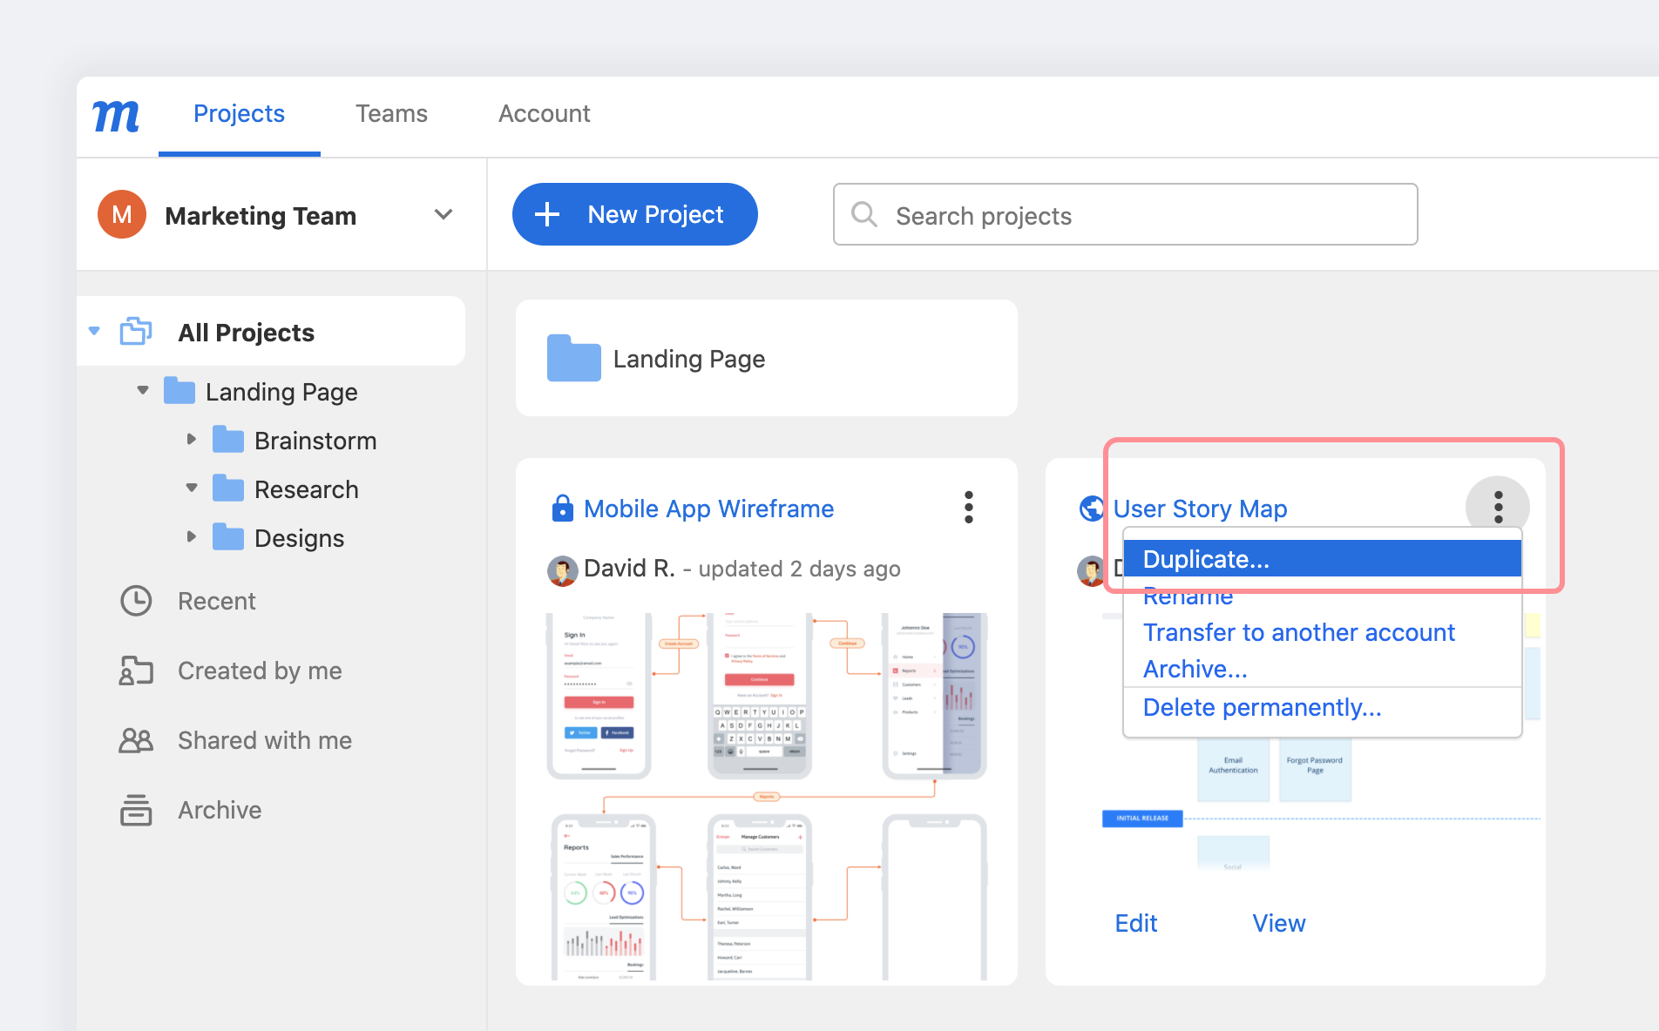
Task: Open the Recent projects clock icon
Action: click(x=136, y=601)
